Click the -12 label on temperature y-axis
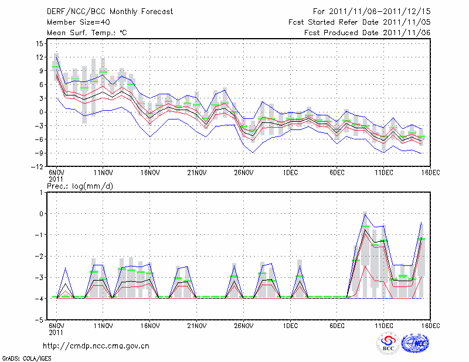This screenshot has width=469, height=362. coord(39,167)
